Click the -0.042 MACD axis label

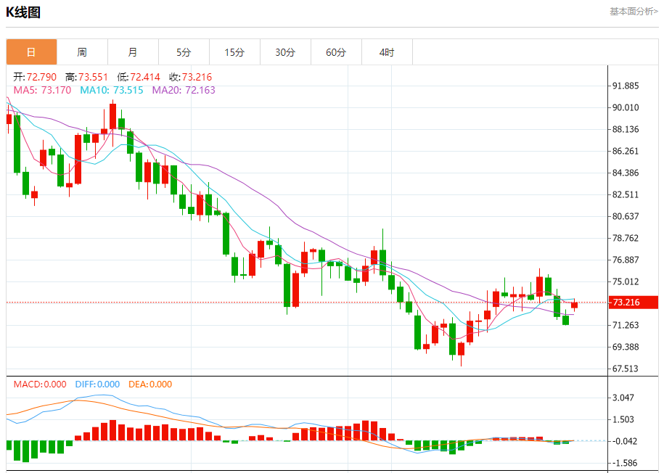pyautogui.click(x=623, y=441)
